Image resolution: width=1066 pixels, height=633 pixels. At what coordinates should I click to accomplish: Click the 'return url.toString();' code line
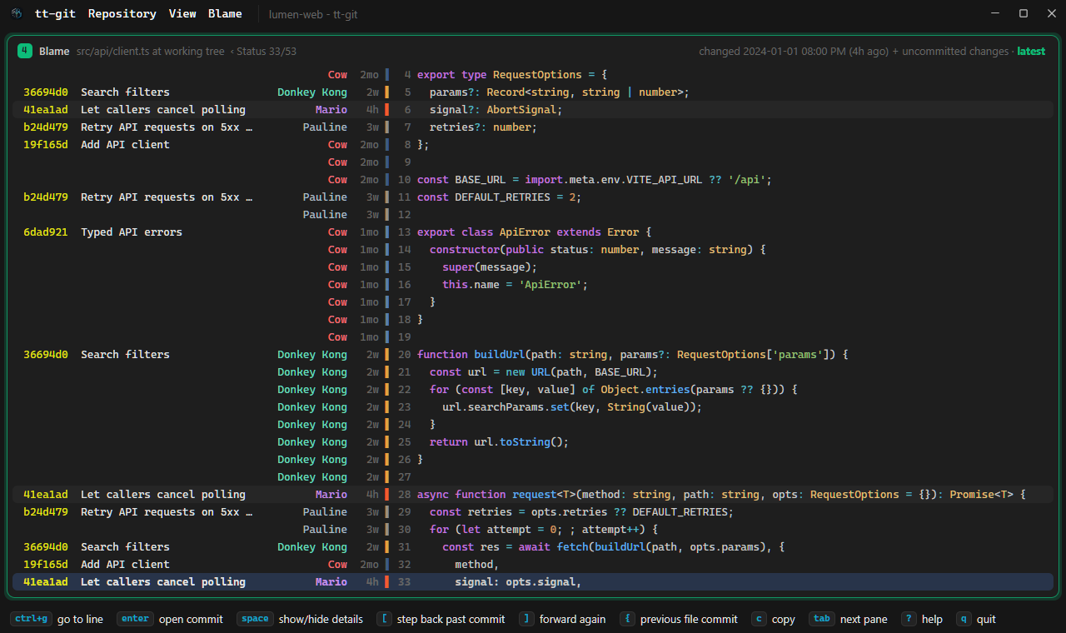point(499,442)
